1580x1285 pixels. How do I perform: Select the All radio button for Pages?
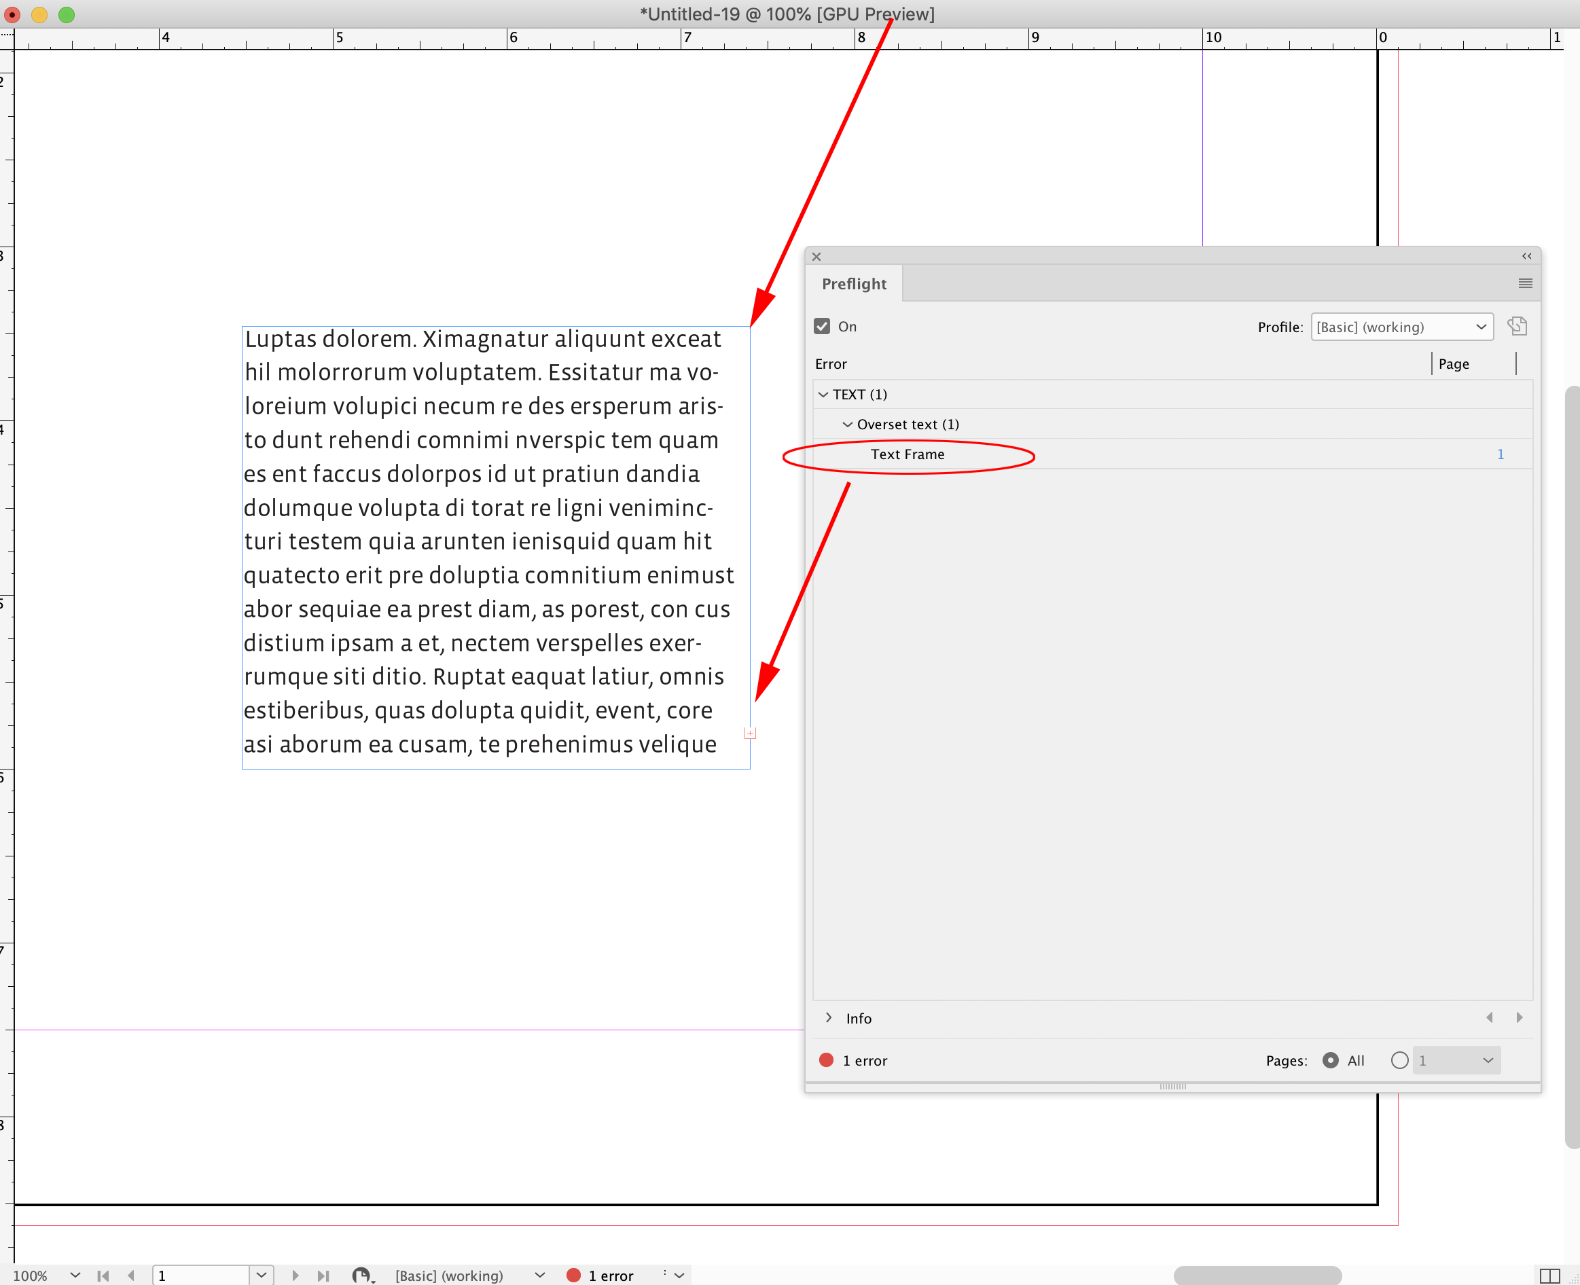pyautogui.click(x=1331, y=1060)
